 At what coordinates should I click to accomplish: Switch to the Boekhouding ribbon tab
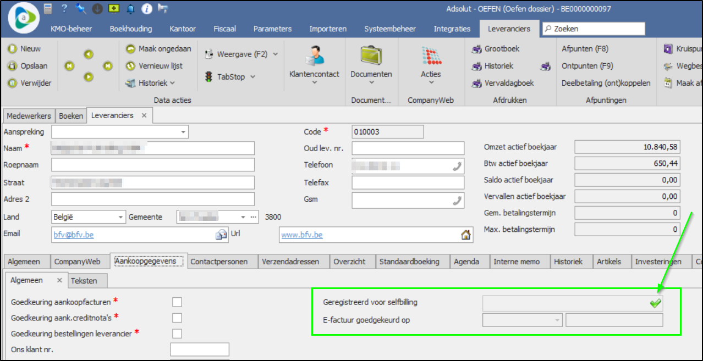pos(131,29)
